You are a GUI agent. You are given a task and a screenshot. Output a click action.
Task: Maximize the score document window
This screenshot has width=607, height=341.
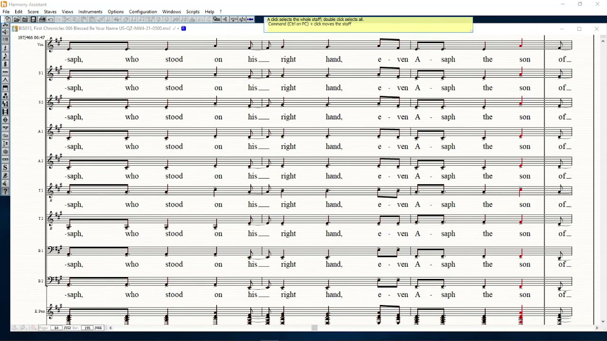click(579, 29)
